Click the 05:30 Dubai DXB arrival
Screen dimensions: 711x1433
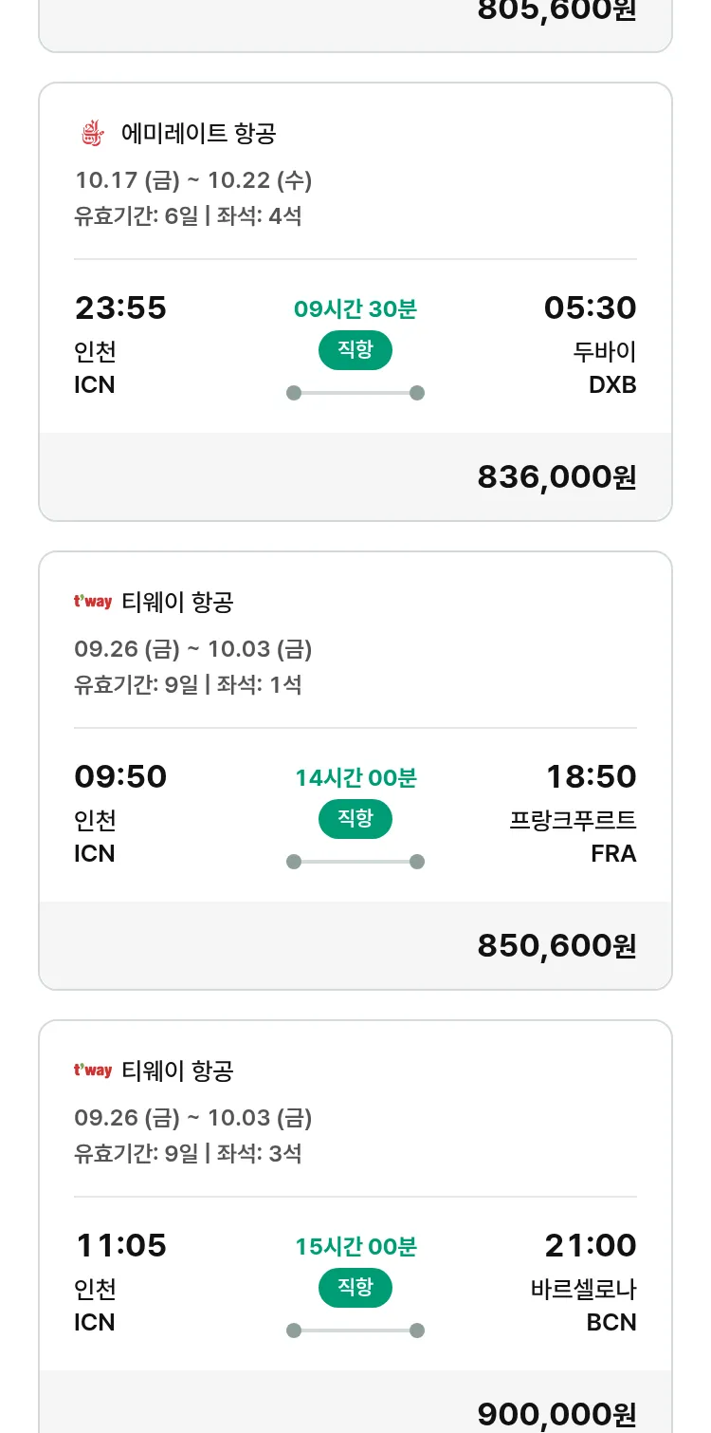(x=590, y=308)
